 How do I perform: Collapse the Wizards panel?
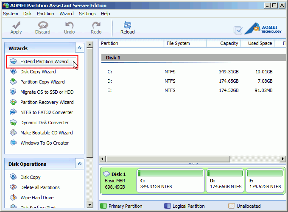click(80, 48)
